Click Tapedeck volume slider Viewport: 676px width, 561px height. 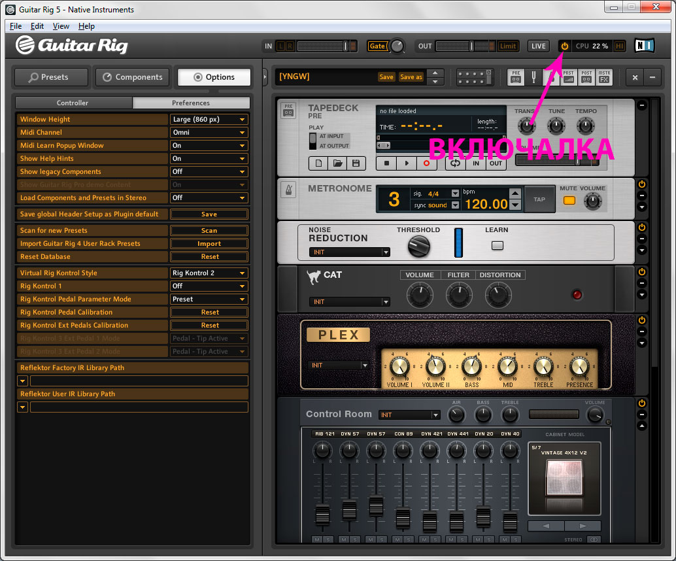point(558,161)
